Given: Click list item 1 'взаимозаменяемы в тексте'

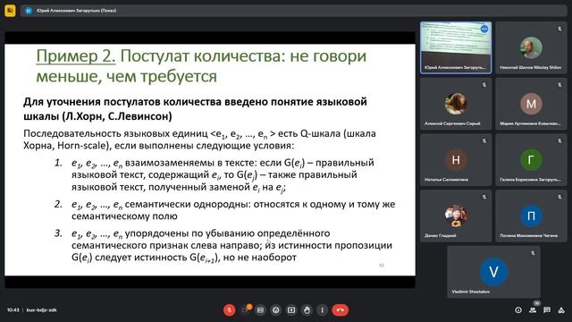Looking at the screenshot, I should pyautogui.click(x=190, y=163).
